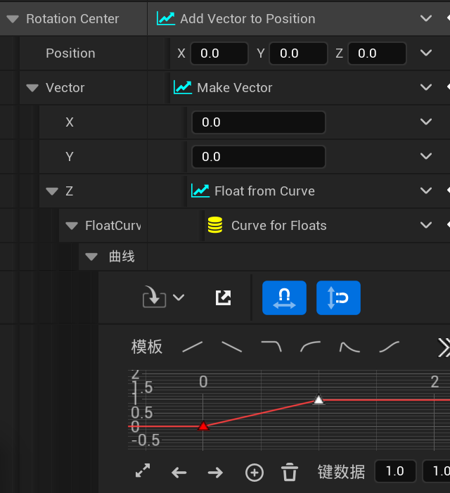This screenshot has width=450, height=493.
Task: Open Add Vector to Position dropdown
Action: click(x=425, y=19)
